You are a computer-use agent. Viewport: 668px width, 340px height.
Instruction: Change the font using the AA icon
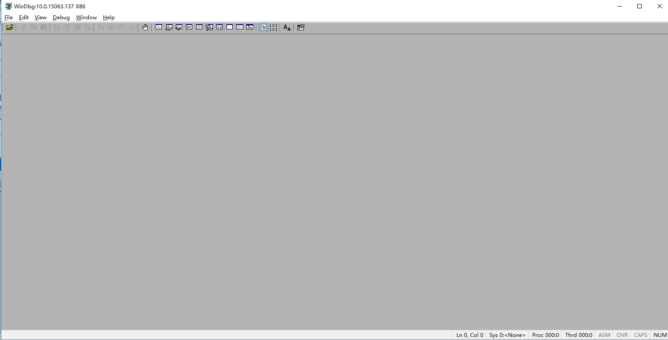tap(287, 27)
